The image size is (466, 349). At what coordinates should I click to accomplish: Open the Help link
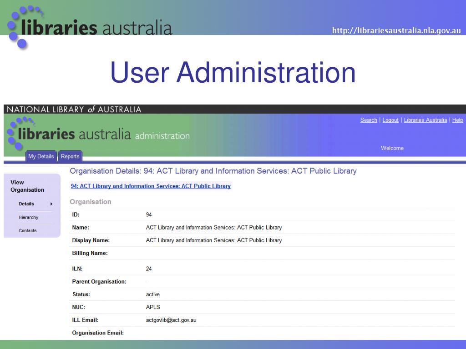[458, 120]
